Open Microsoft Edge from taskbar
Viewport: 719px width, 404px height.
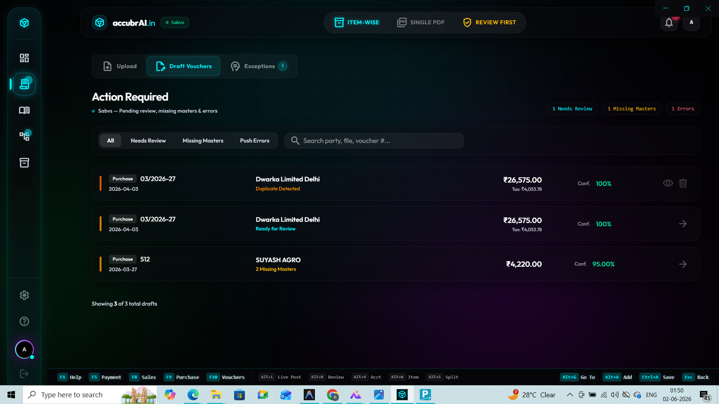point(193,395)
